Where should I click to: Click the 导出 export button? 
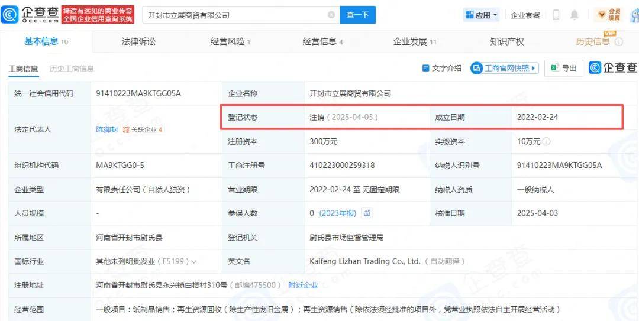click(563, 69)
